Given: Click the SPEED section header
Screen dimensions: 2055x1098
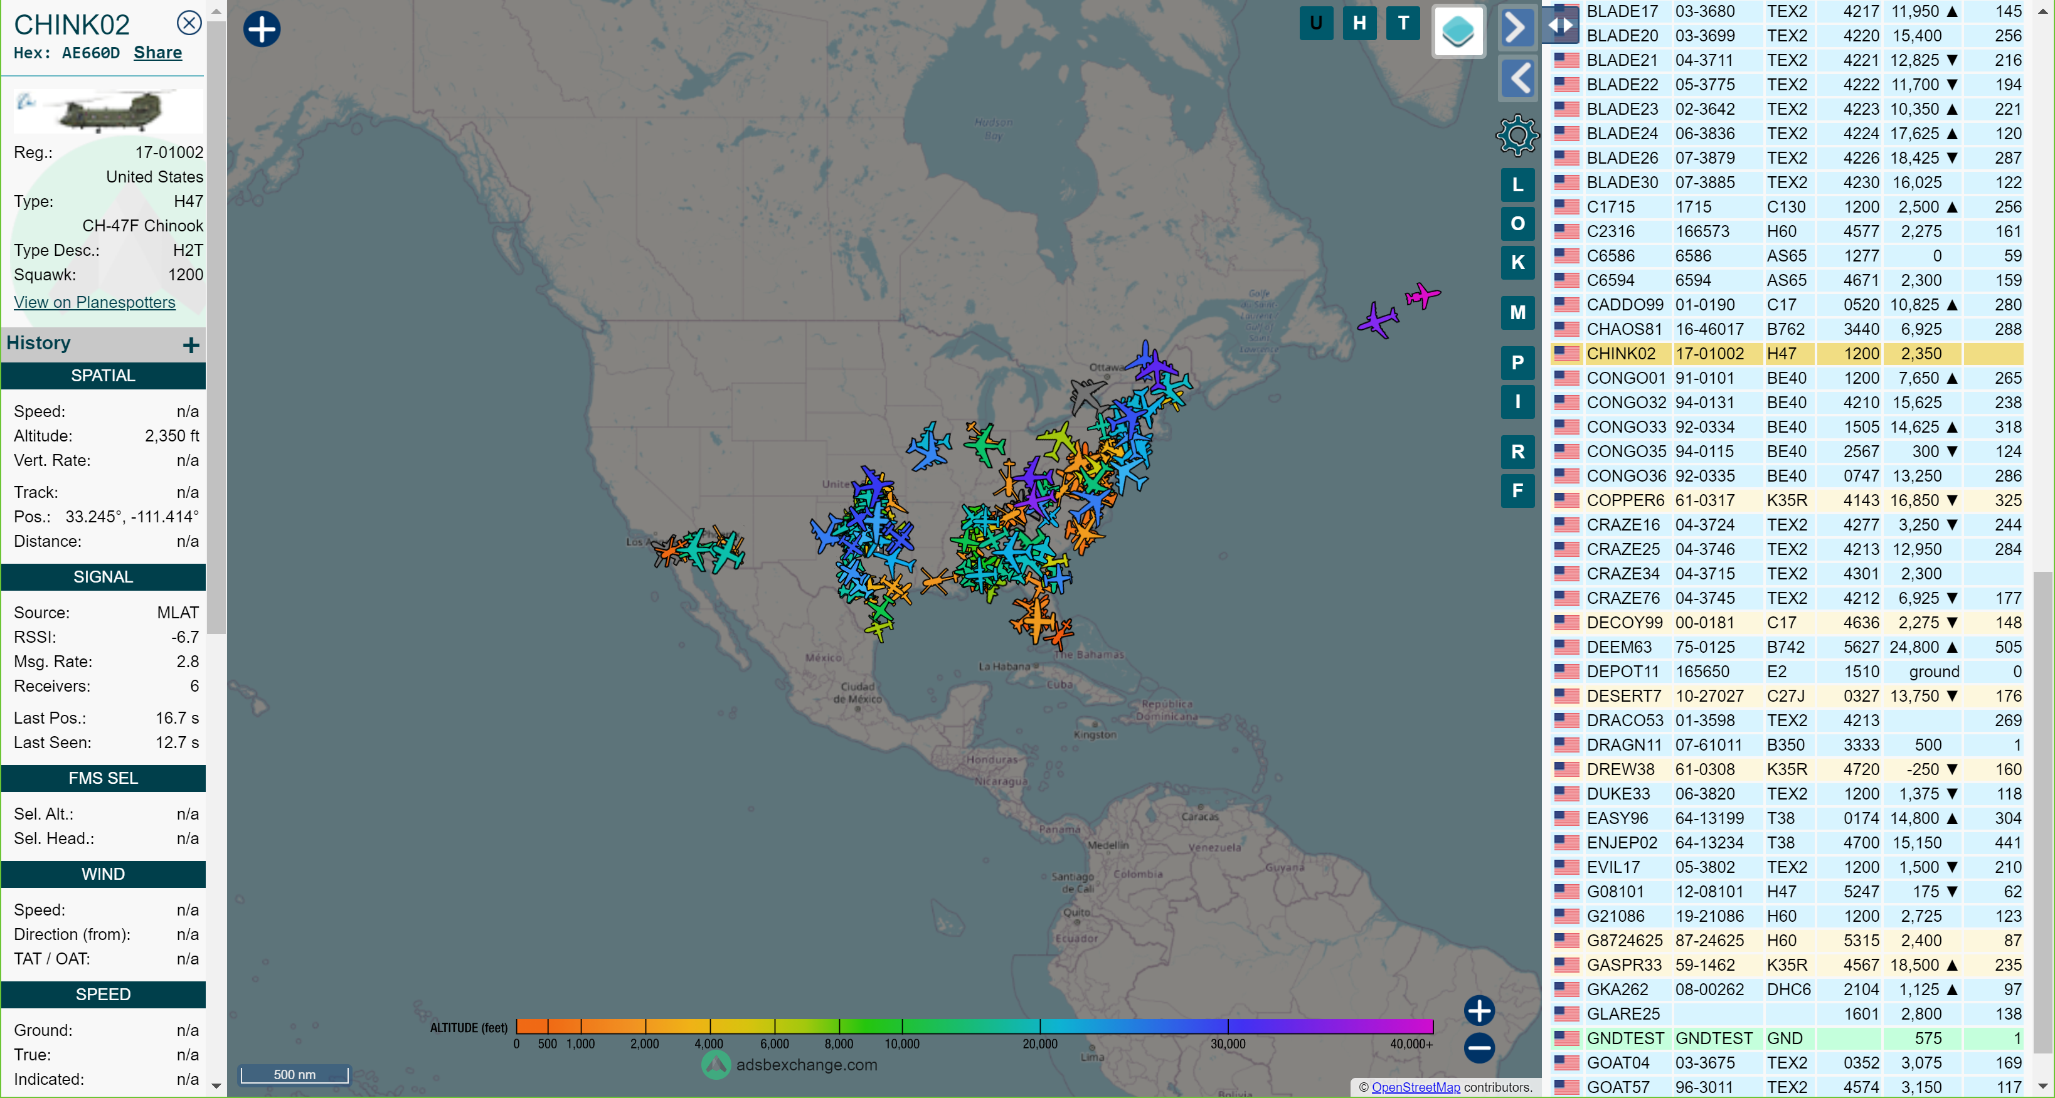Looking at the screenshot, I should (x=103, y=995).
